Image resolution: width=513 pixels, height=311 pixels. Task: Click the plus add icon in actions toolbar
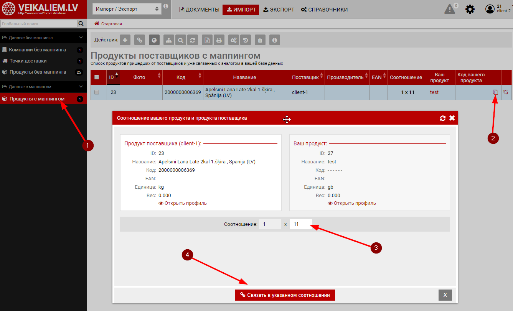(125, 40)
